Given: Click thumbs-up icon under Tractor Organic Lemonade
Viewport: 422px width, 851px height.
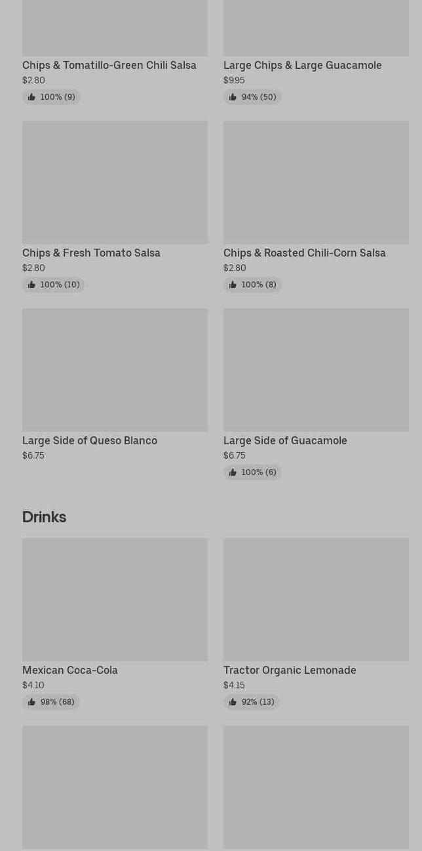Looking at the screenshot, I should click(x=233, y=702).
